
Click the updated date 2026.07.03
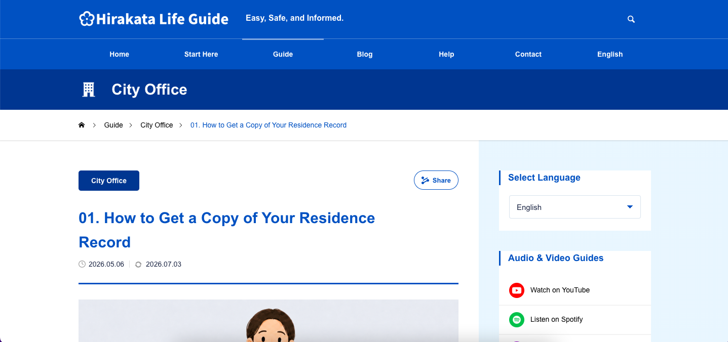[x=164, y=264]
